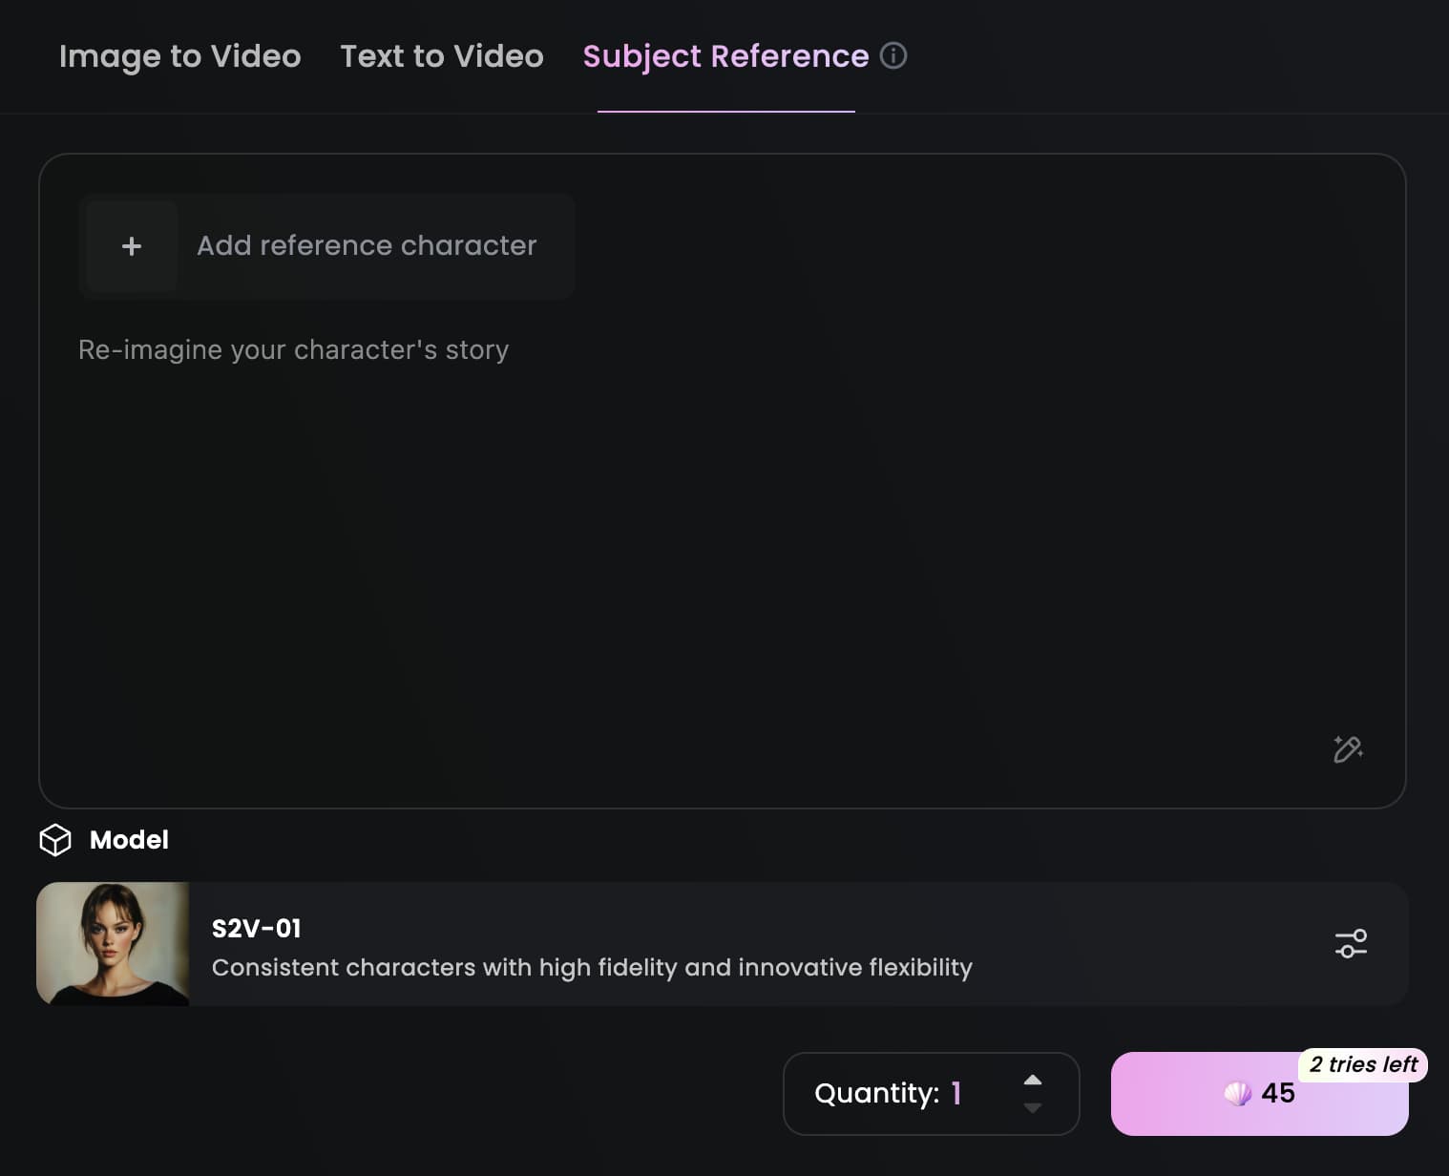Click Add reference character label

tap(367, 245)
